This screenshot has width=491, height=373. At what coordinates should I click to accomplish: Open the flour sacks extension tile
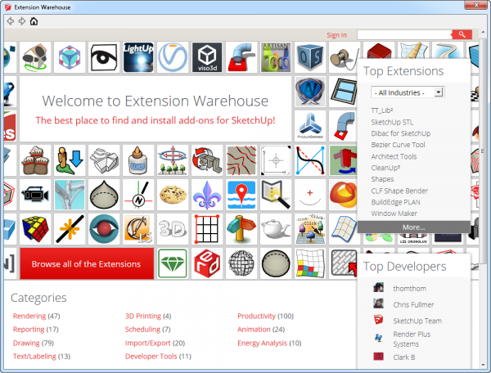click(x=35, y=160)
